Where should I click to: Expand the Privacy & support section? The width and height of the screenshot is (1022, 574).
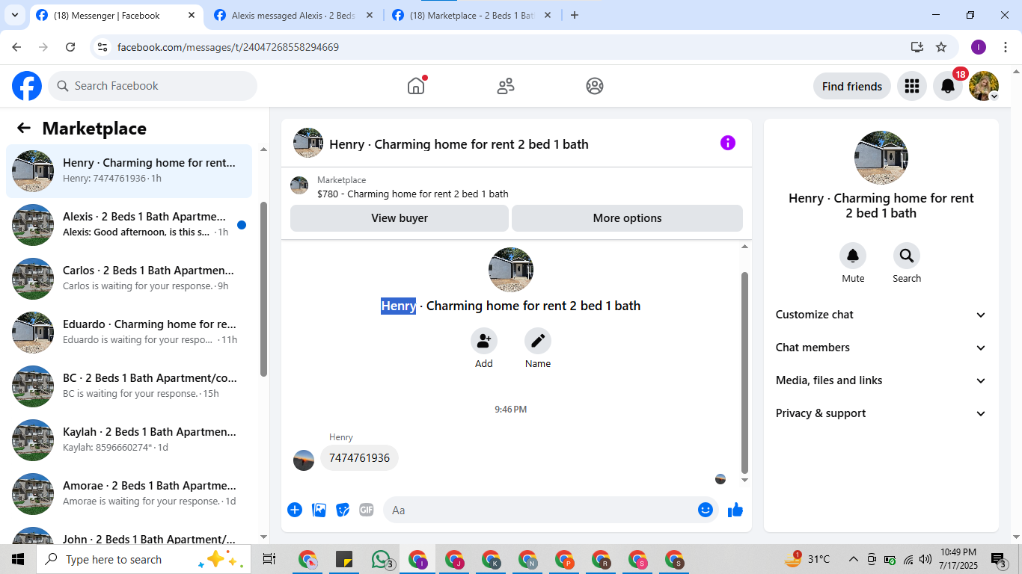tap(881, 413)
